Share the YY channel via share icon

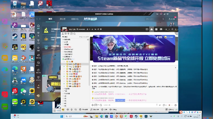click(98, 29)
